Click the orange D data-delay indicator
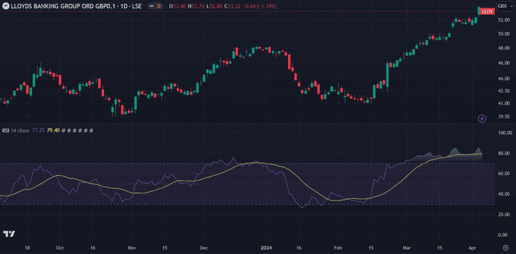The width and height of the screenshot is (516, 254). [x=159, y=6]
